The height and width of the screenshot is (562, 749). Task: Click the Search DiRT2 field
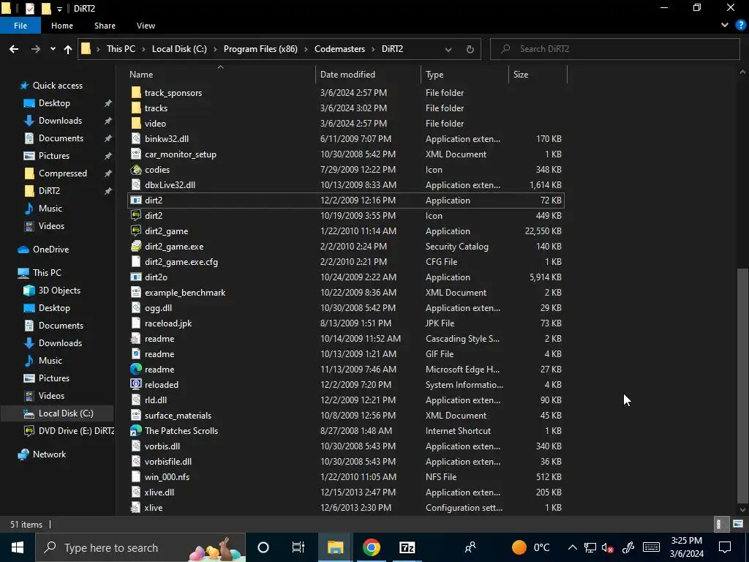point(615,49)
